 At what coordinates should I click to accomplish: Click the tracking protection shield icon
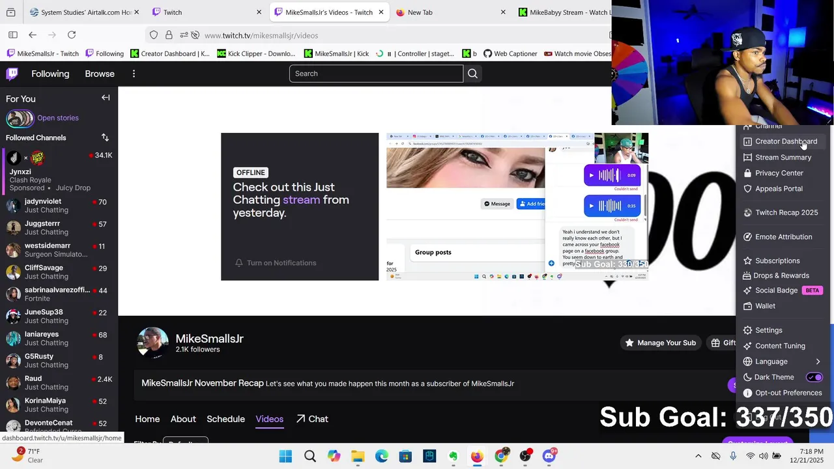[x=154, y=35]
